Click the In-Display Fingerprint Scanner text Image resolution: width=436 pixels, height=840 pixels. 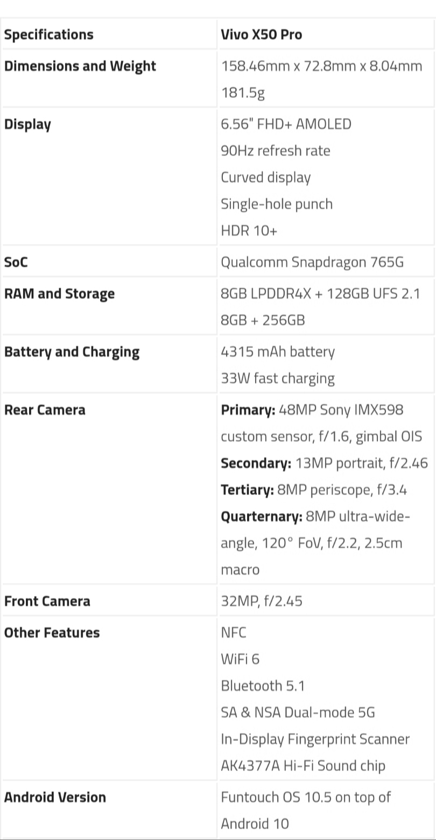[315, 739]
